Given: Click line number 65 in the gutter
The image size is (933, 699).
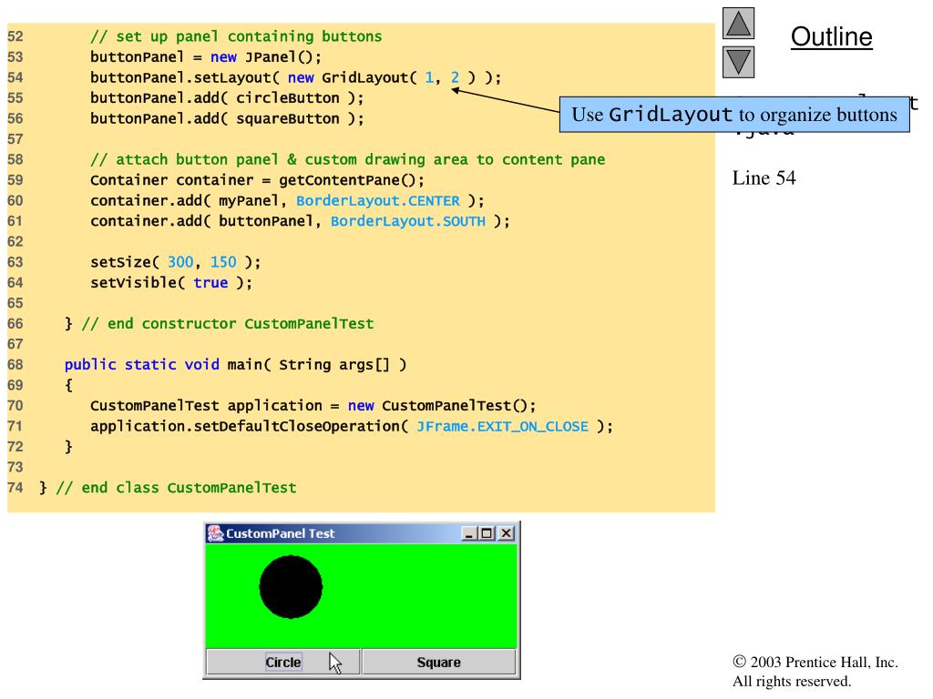Looking at the screenshot, I should pos(15,303).
